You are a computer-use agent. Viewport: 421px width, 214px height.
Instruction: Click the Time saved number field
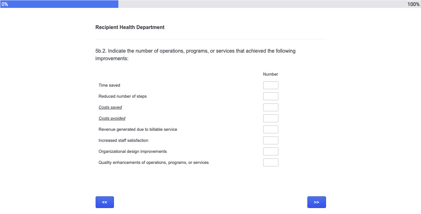click(270, 85)
